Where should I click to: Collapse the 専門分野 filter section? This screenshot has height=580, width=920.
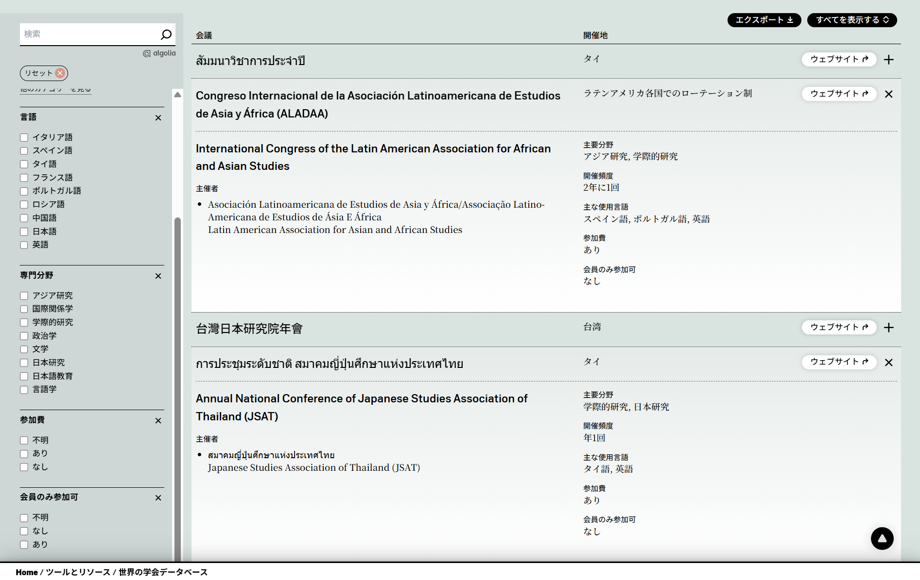click(158, 276)
